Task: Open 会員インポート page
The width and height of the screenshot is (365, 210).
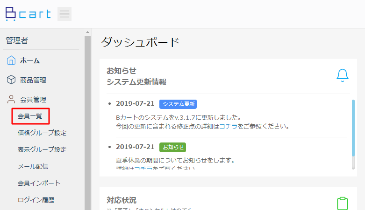Action: pos(39,183)
